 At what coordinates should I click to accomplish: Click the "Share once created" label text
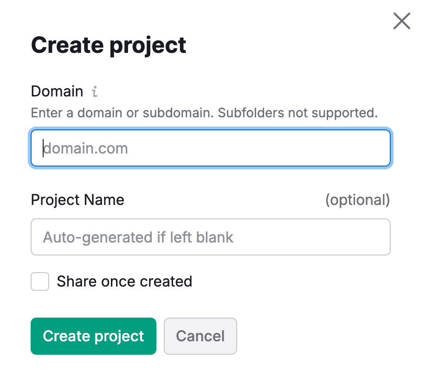tap(124, 281)
